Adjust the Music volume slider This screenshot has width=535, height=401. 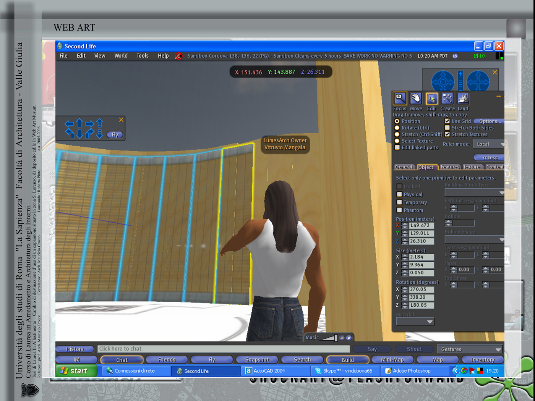pos(329,338)
